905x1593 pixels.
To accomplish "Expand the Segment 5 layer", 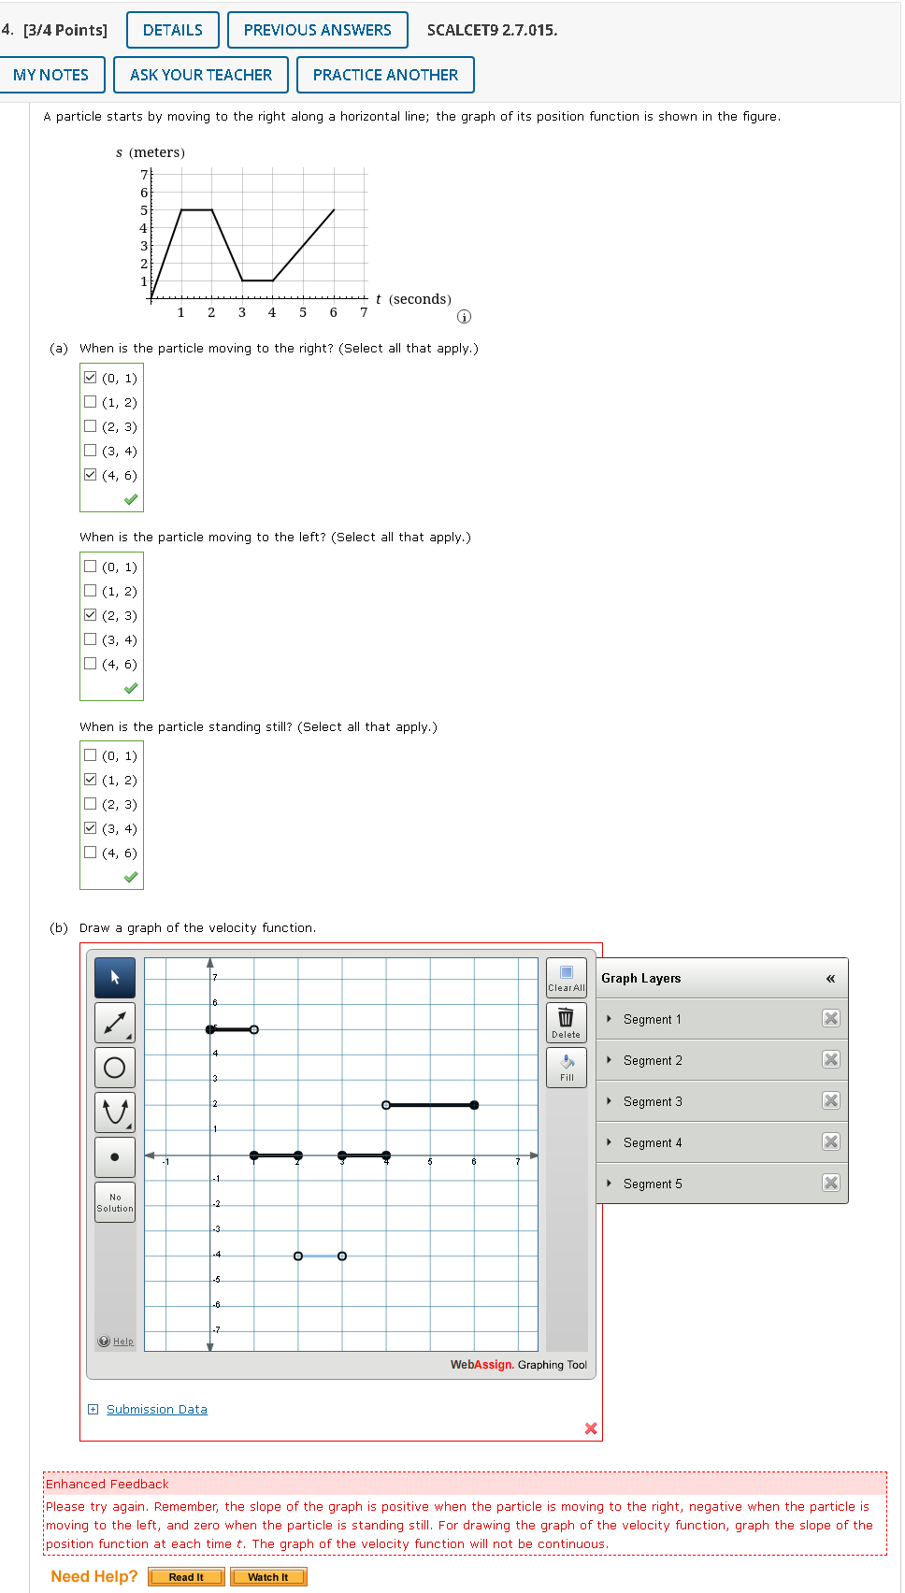I will pyautogui.click(x=610, y=1184).
